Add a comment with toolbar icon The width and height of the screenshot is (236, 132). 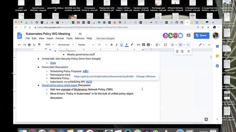pos(143,45)
